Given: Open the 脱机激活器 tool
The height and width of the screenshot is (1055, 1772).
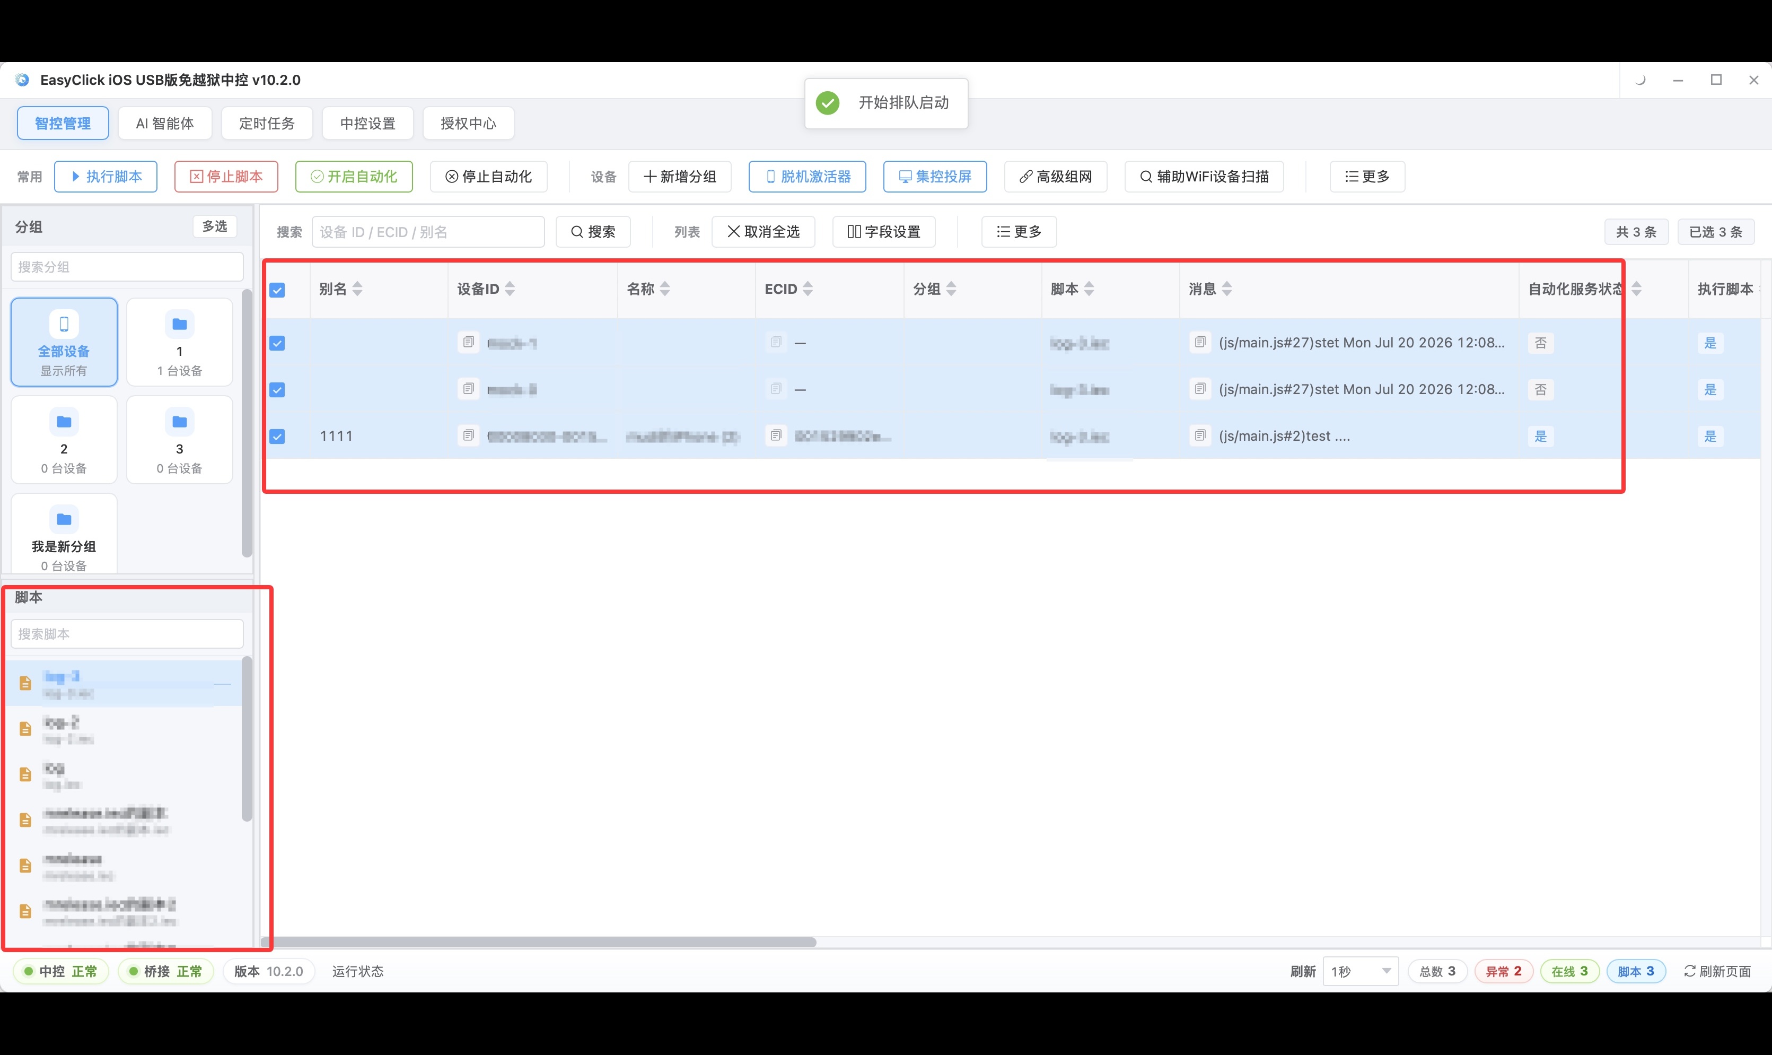Looking at the screenshot, I should (x=807, y=176).
